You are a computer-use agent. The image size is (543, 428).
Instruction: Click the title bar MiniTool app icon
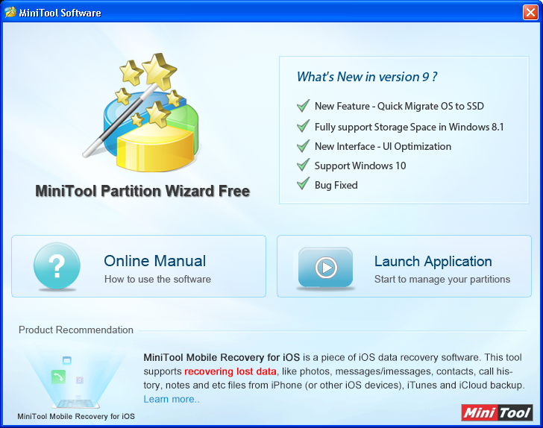[10, 12]
